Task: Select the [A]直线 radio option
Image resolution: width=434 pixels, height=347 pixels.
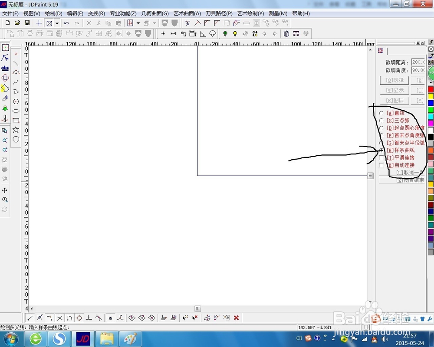Action: (381, 113)
